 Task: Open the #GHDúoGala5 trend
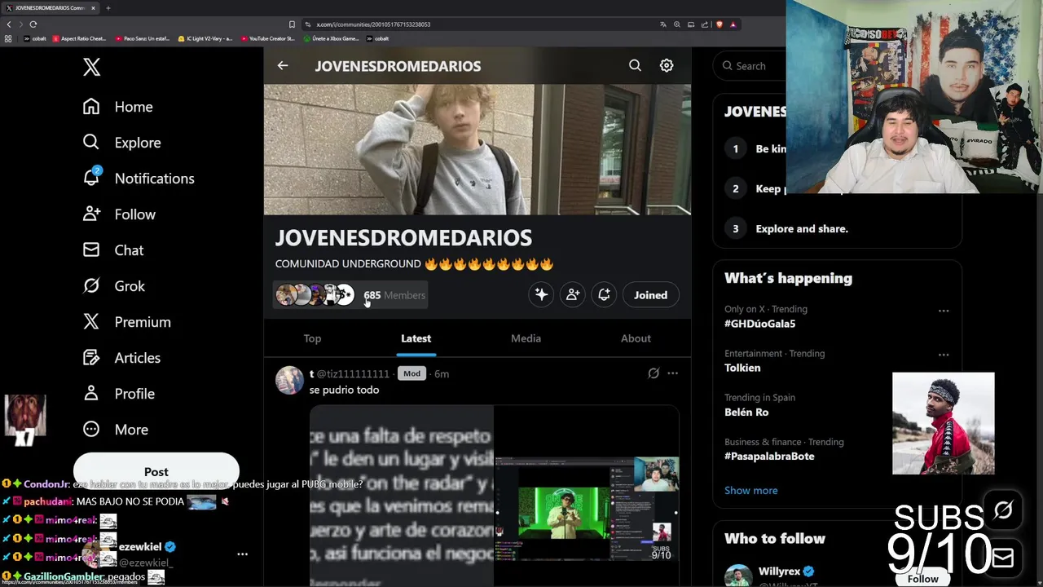[x=759, y=324]
